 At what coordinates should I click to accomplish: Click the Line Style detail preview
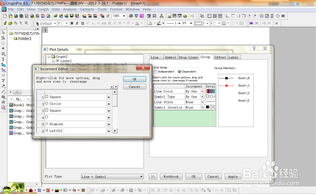point(210,102)
